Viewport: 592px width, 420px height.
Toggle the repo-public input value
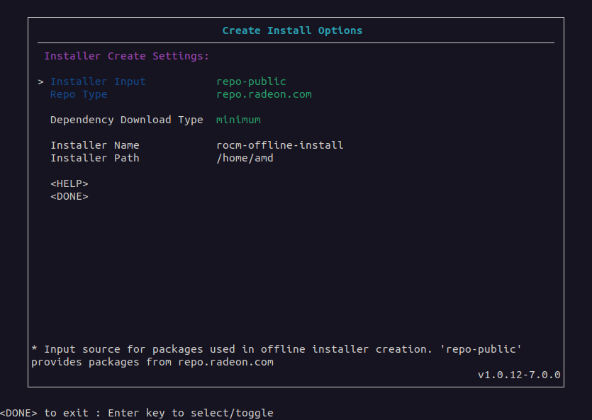click(251, 82)
